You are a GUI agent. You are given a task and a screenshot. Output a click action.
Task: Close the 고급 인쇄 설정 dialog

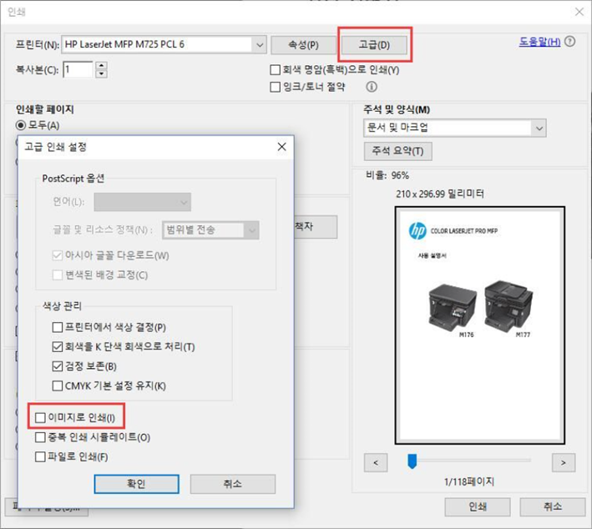pyautogui.click(x=281, y=147)
